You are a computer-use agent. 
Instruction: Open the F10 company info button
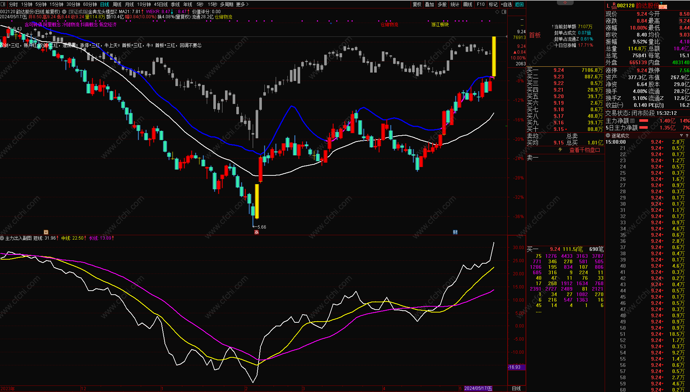click(481, 4)
